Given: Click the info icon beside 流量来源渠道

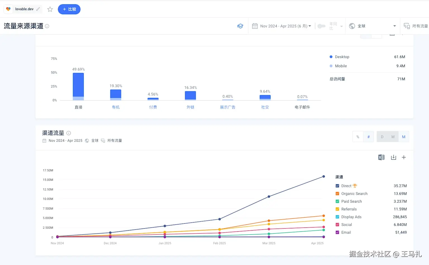Looking at the screenshot, I should click(x=47, y=26).
